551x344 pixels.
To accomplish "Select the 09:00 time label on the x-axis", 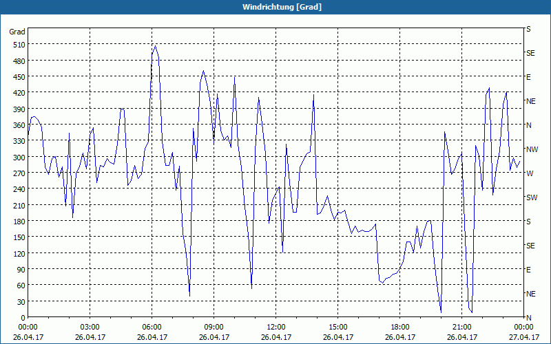I will 214,327.
